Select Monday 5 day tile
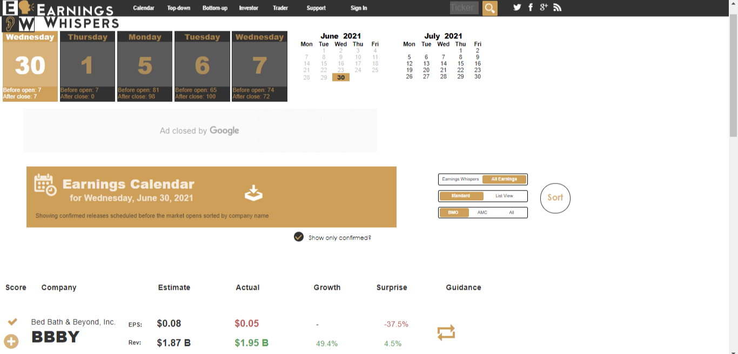Viewport: 738px width, 354px height. [145, 66]
